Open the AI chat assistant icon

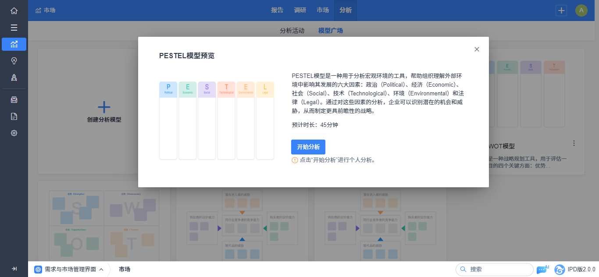pos(542,270)
